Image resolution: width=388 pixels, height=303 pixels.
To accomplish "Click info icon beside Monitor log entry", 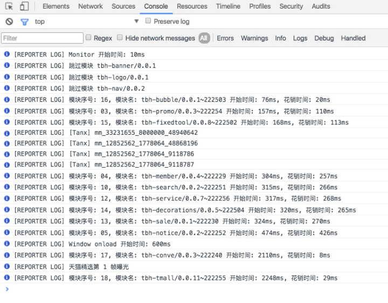I will pyautogui.click(x=6, y=54).
